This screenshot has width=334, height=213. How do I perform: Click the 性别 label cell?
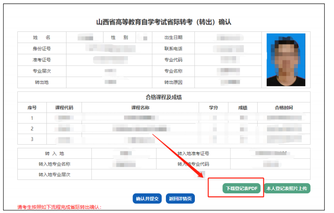(119, 37)
